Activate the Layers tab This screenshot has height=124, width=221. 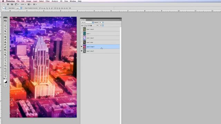point(83,20)
